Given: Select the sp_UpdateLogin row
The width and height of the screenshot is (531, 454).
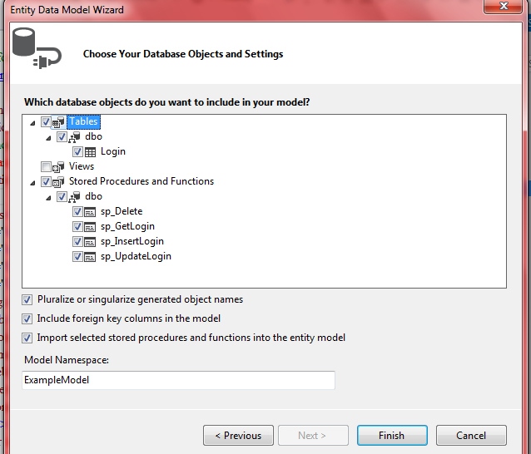Looking at the screenshot, I should coord(136,256).
